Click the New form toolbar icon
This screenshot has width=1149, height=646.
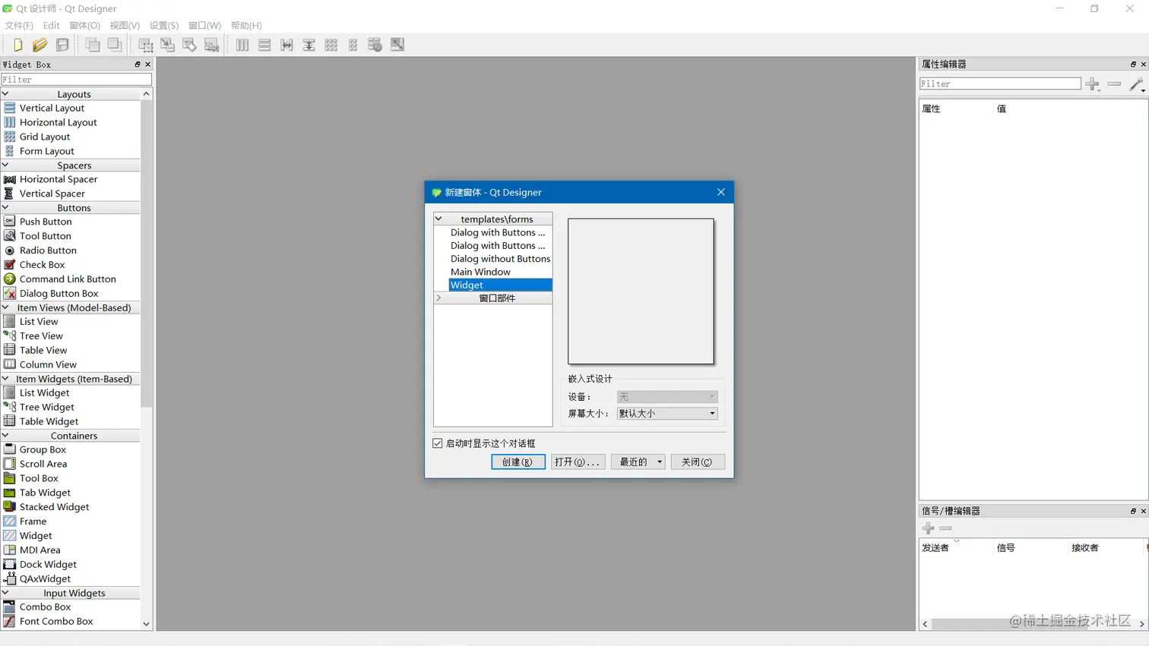[x=17, y=45]
